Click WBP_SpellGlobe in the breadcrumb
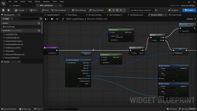Viewport: 197px width, 111px height. [75, 19]
